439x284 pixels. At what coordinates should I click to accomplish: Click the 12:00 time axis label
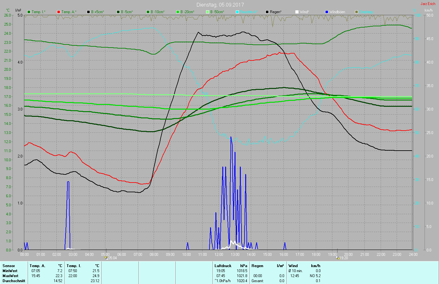pyautogui.click(x=219, y=255)
